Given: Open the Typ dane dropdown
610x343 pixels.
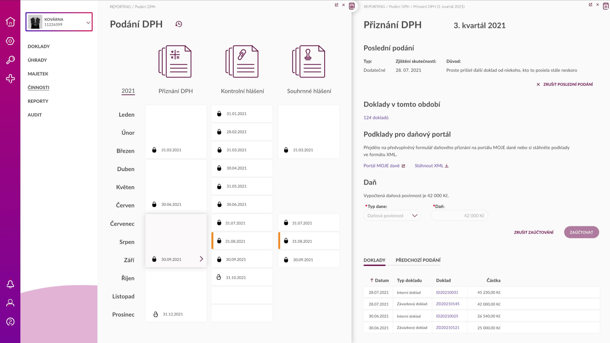Looking at the screenshot, I should 392,216.
